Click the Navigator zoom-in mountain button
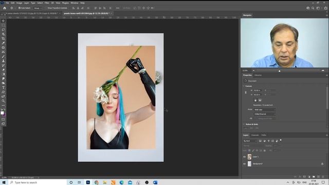Image resolution: width=329 pixels, height=185 pixels. [x=323, y=71]
